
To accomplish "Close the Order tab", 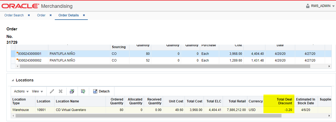I will click(50, 15).
